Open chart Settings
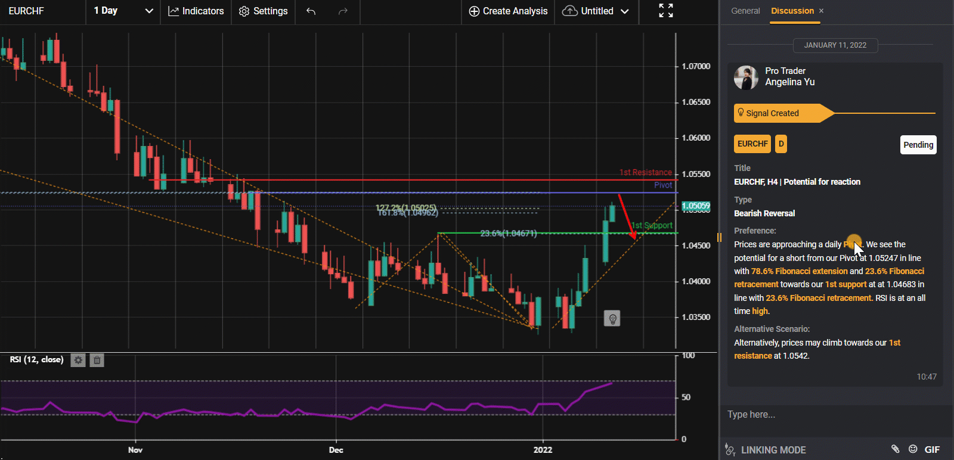The height and width of the screenshot is (460, 954). pyautogui.click(x=264, y=11)
